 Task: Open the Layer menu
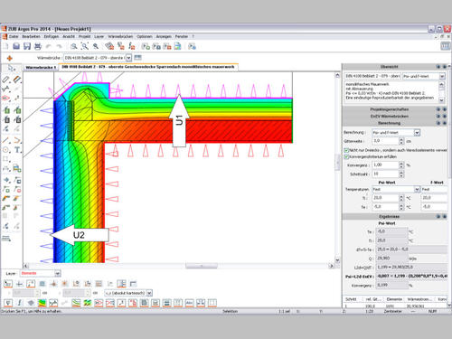tap(99, 36)
